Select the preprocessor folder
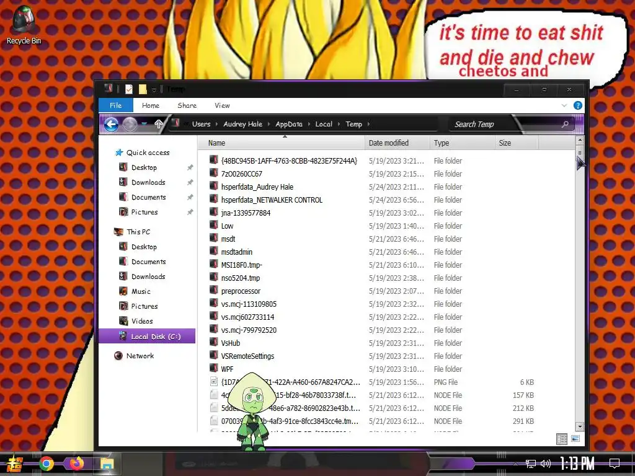The height and width of the screenshot is (476, 635). pos(241,291)
